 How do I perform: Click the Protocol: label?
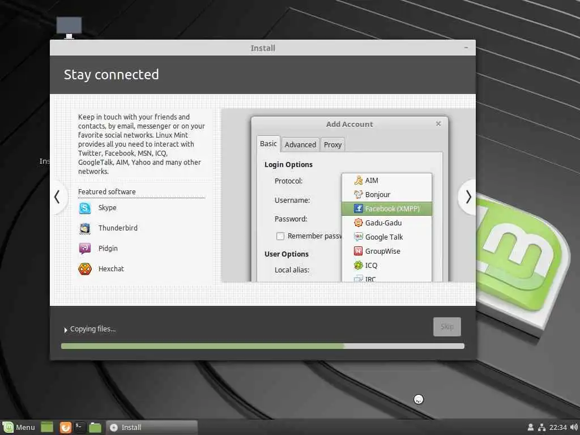pos(288,181)
